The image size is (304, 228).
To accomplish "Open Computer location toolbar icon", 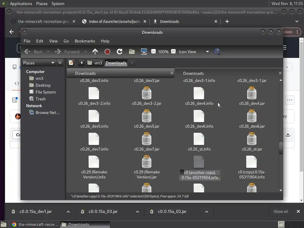I will [x=144, y=52].
